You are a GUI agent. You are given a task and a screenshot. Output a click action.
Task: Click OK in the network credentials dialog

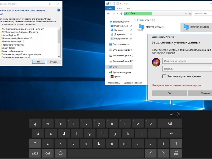[169, 93]
